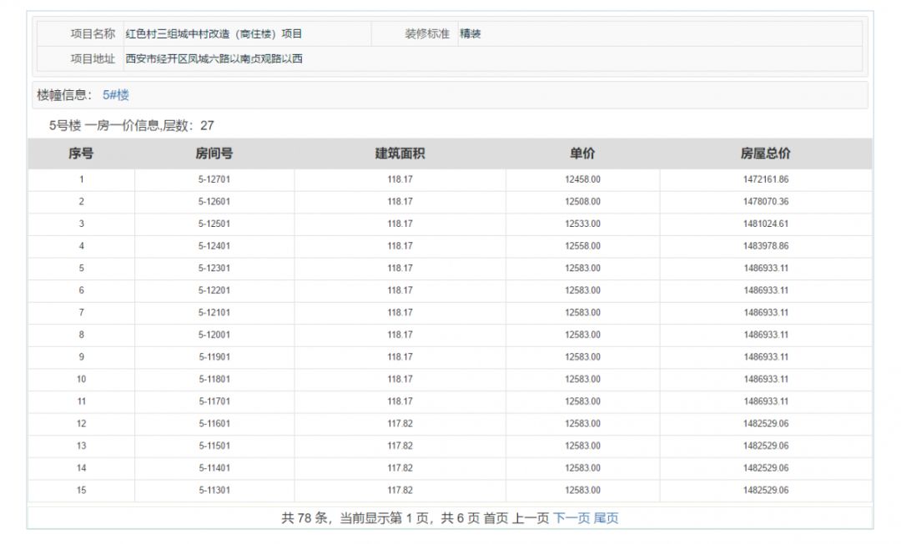Click the 房屋总价 column header
901x544 pixels.
765,154
